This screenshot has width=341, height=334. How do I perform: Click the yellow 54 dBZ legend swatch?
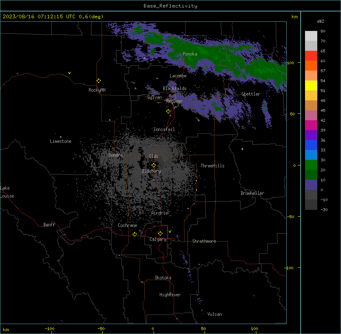pos(311,85)
